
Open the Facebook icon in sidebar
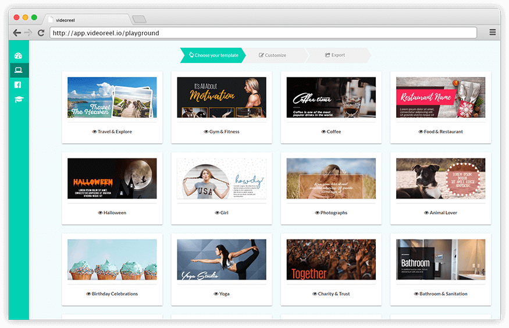(18, 85)
